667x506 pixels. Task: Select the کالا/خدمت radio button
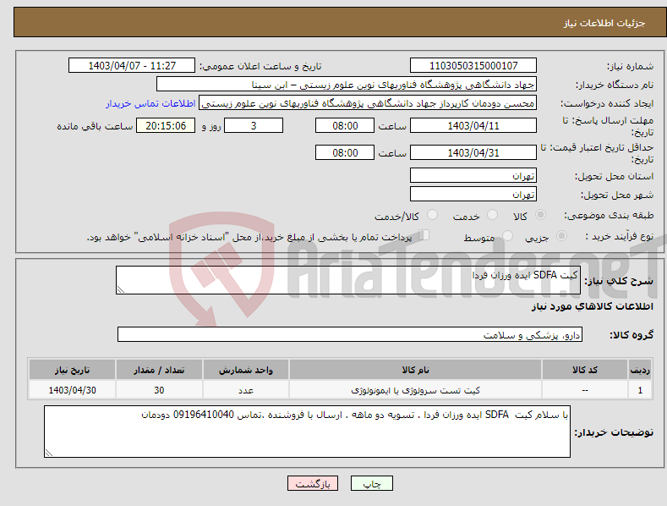point(432,215)
